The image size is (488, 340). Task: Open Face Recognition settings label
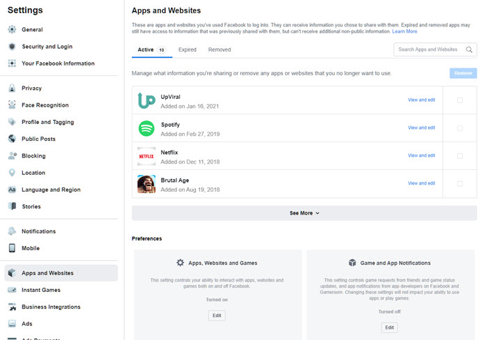point(45,105)
